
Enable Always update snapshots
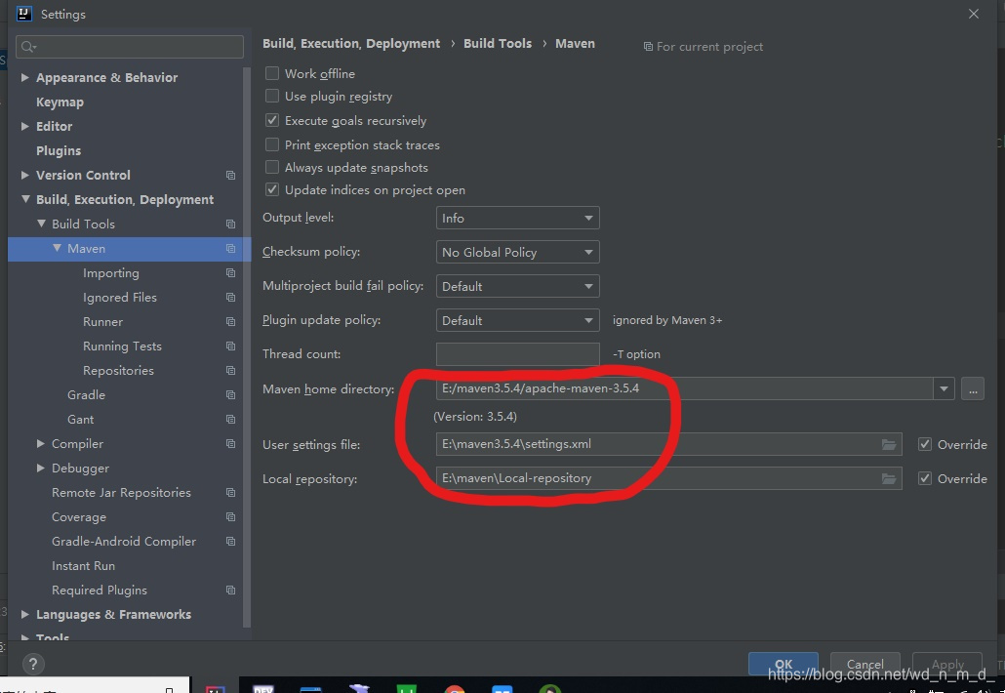click(x=272, y=167)
